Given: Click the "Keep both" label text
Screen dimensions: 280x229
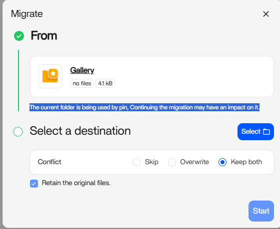Looking at the screenshot, I should click(x=246, y=162).
